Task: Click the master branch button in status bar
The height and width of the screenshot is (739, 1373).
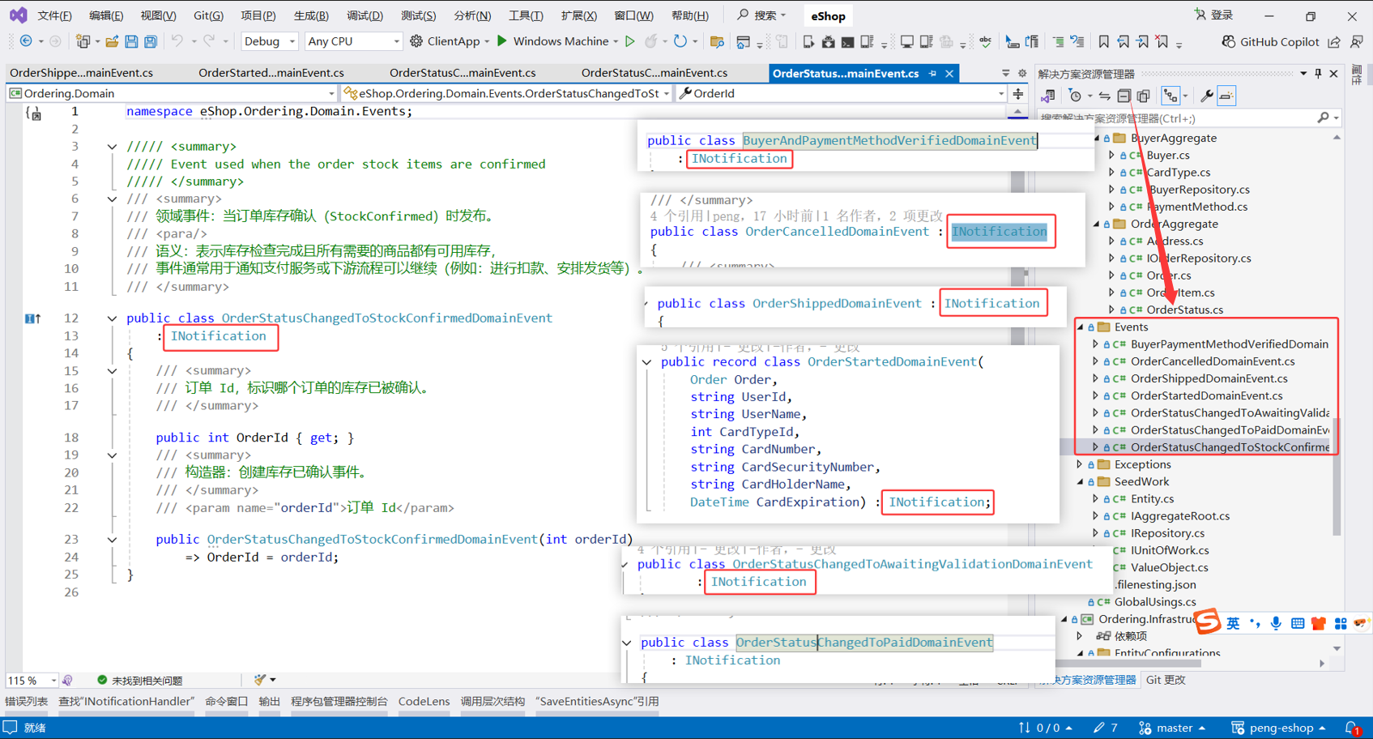Action: click(1171, 728)
